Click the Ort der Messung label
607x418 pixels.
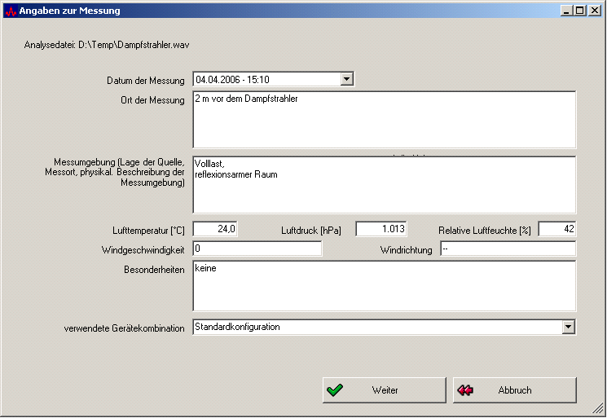[x=152, y=100]
